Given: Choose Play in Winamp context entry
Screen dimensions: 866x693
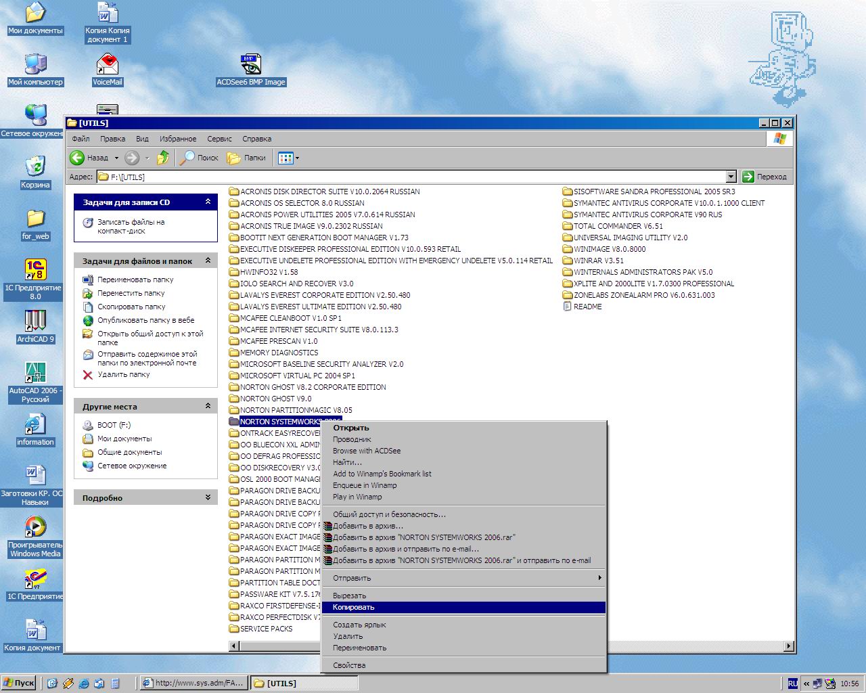Looking at the screenshot, I should 463,497.
